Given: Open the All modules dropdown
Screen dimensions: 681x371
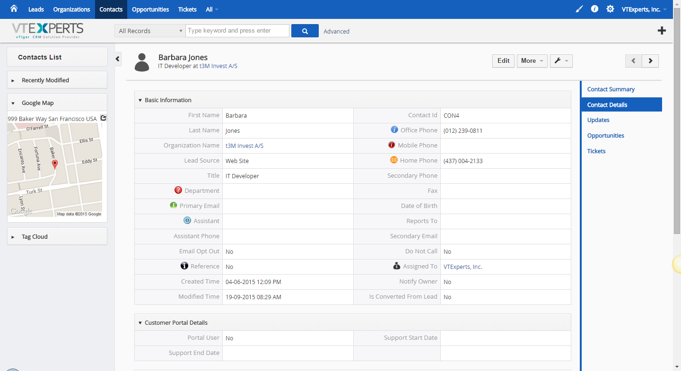Looking at the screenshot, I should click(212, 9).
